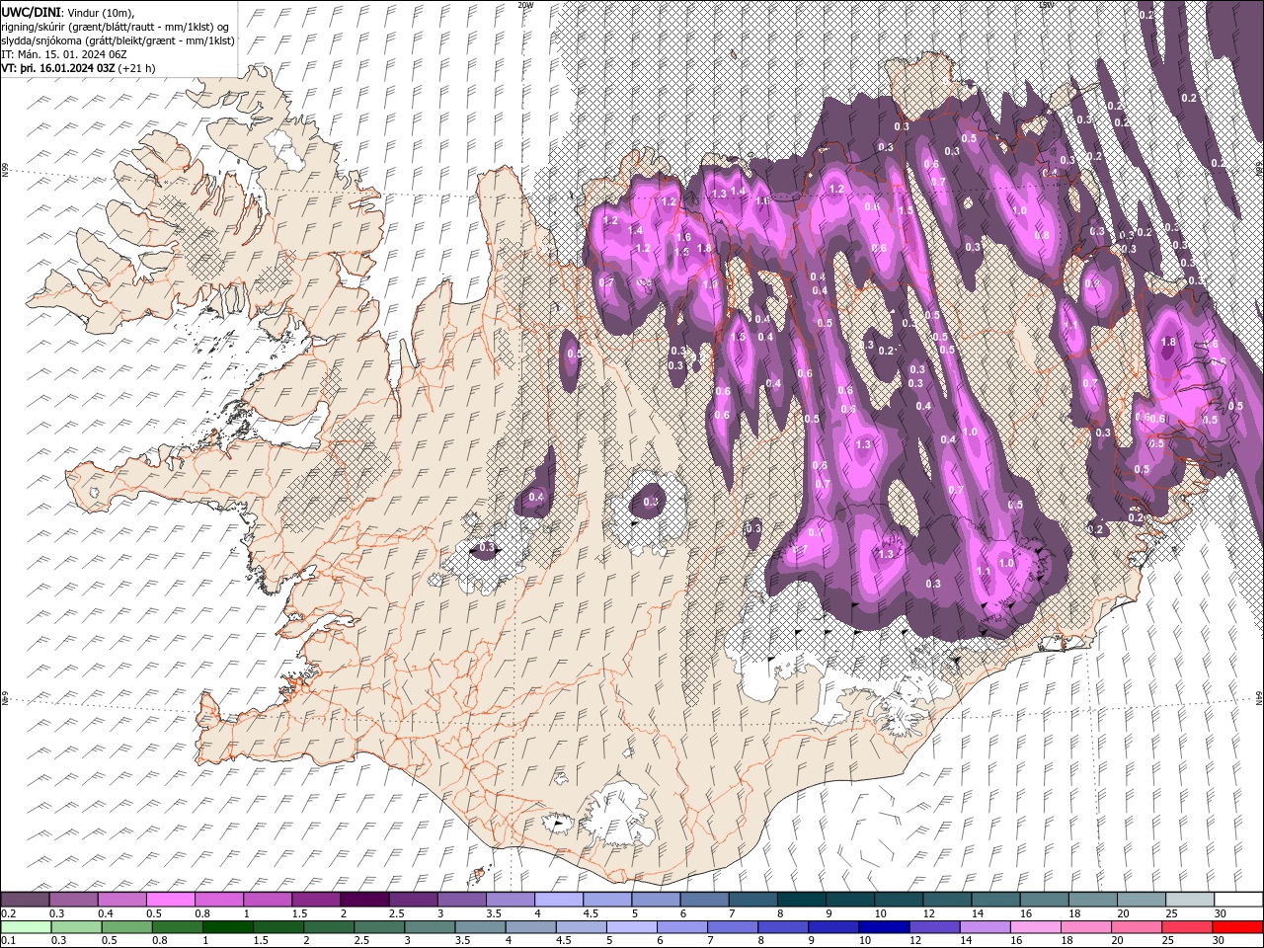Pick the teal 12–14 snow legend swatch
Viewport: 1264px width, 948px height.
point(945,900)
